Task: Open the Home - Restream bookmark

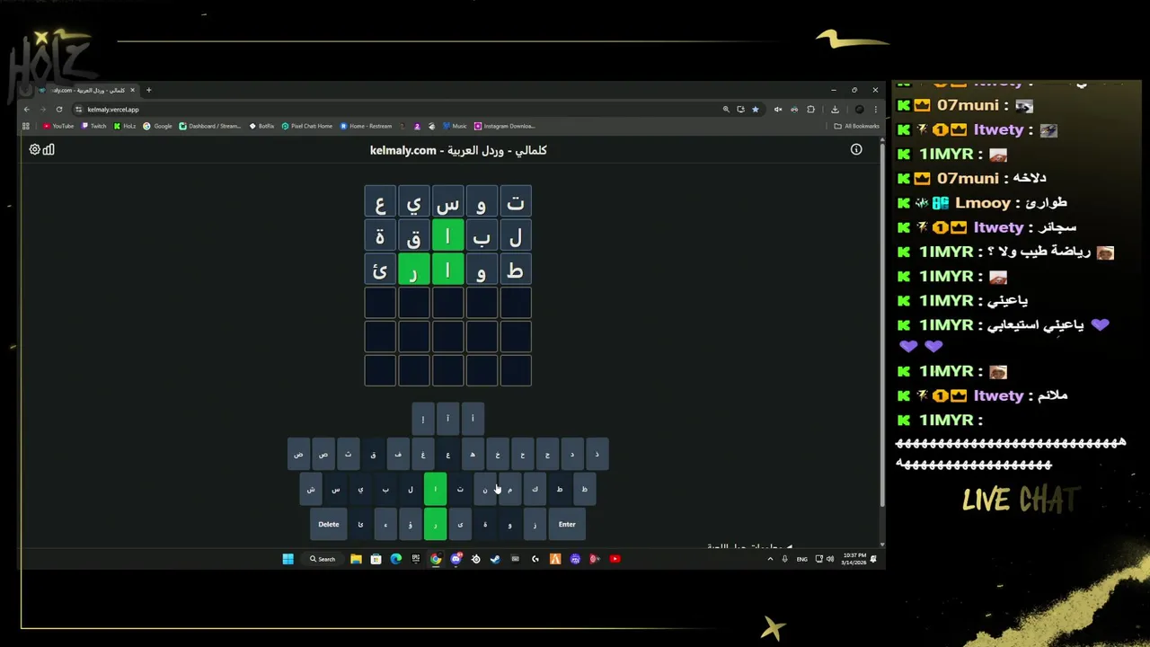Action: click(367, 126)
